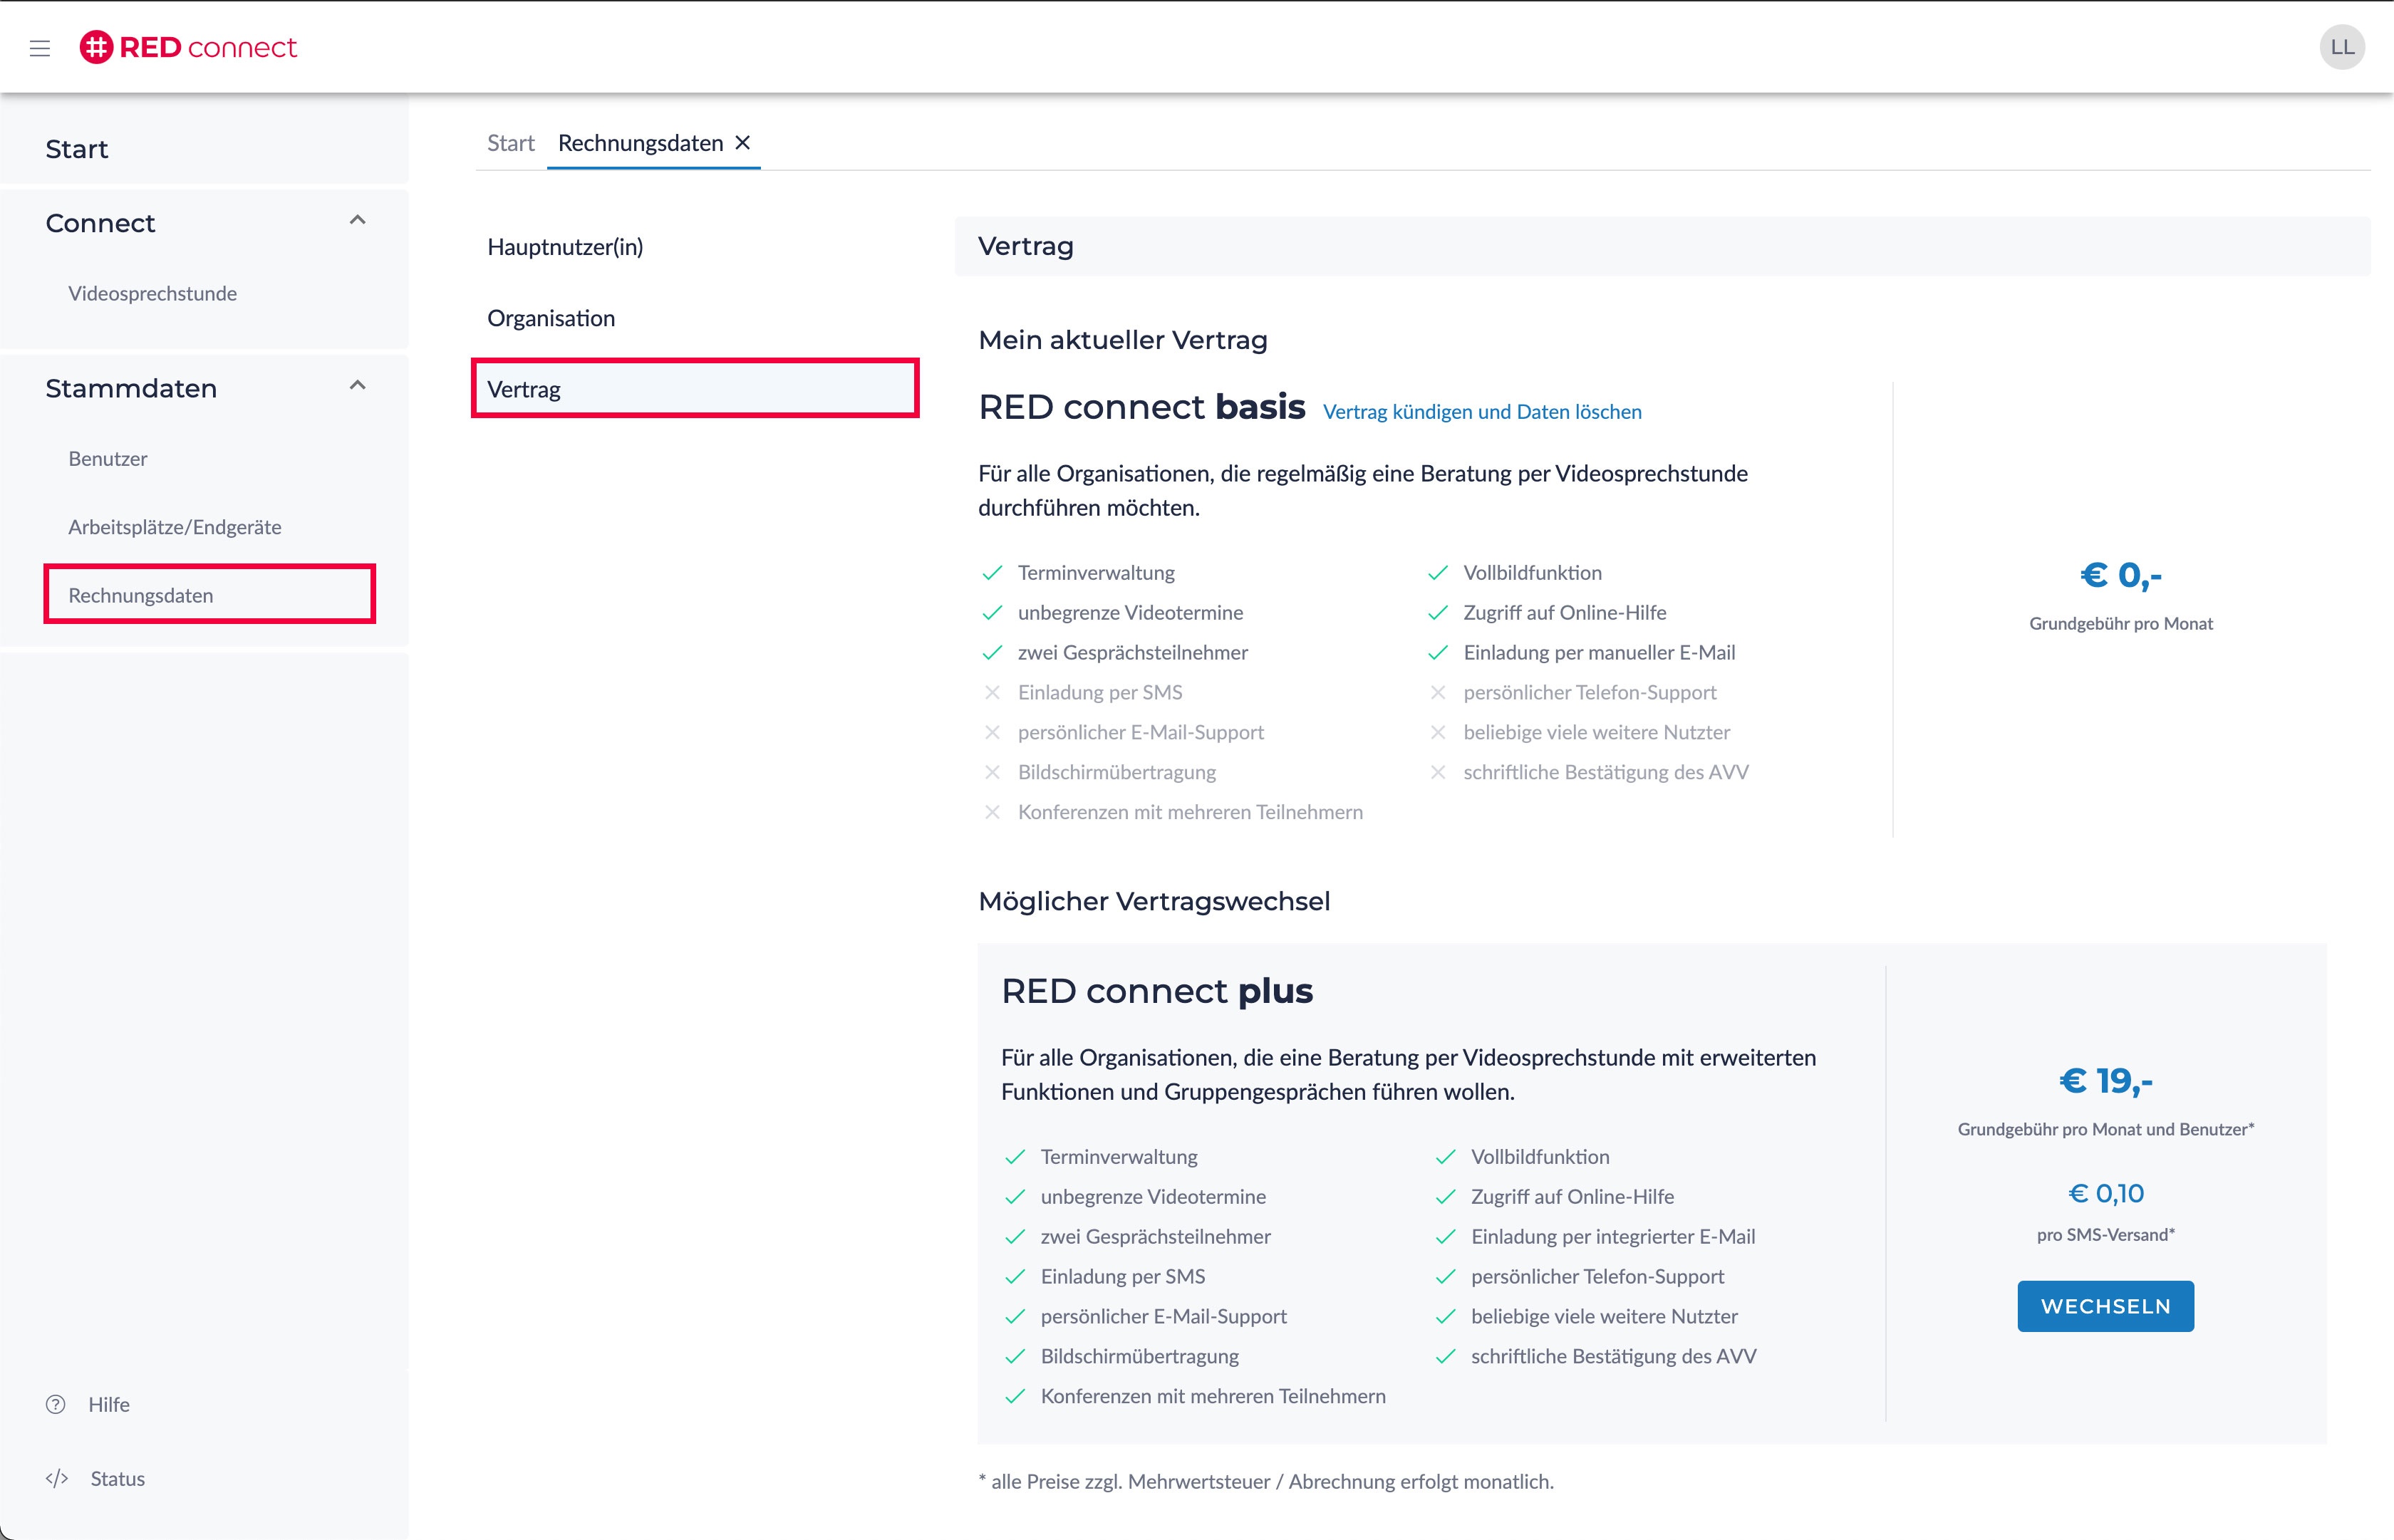Click the Hilfe question mark icon

click(x=56, y=1404)
